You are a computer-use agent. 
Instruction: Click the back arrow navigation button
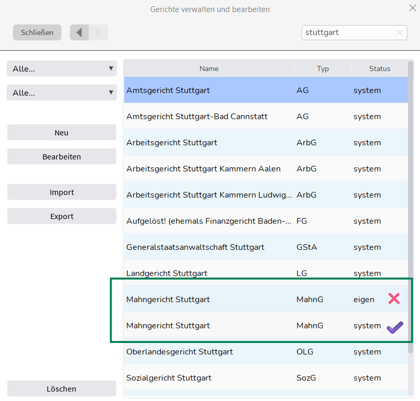pyautogui.click(x=80, y=32)
